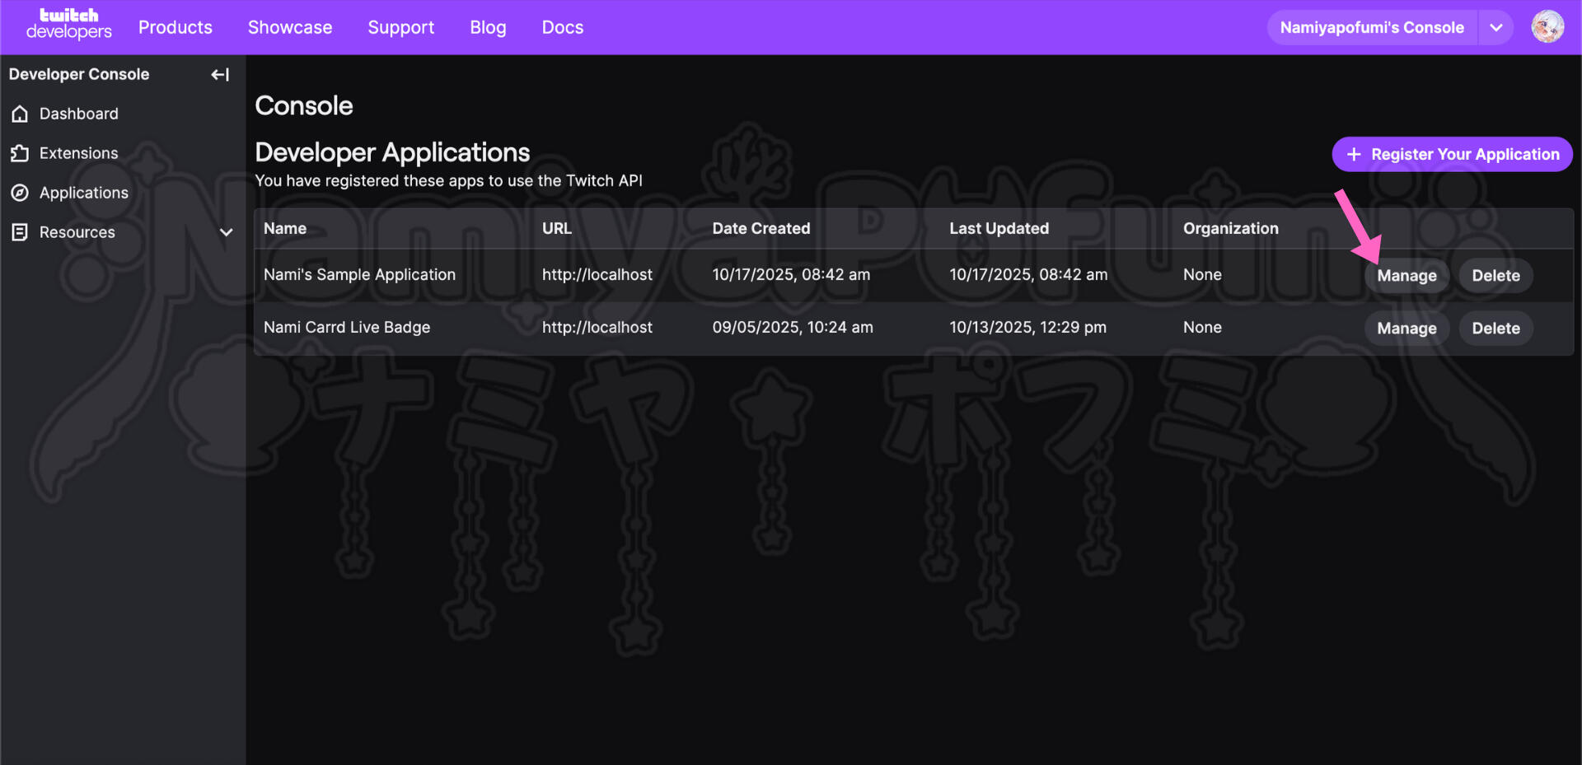
Task: Open the Support page
Action: click(x=400, y=28)
